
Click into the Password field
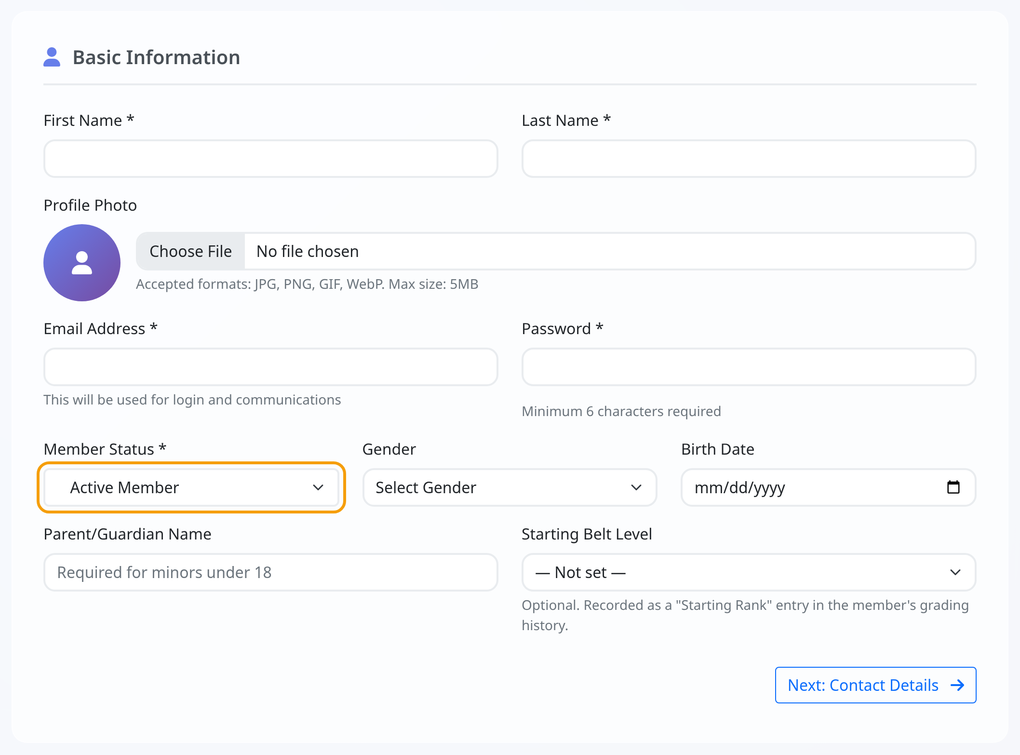click(749, 367)
